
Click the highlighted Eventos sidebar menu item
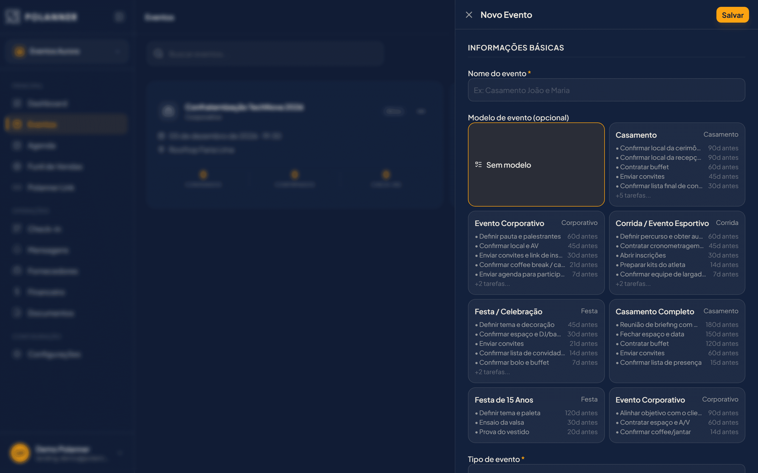pyautogui.click(x=66, y=125)
